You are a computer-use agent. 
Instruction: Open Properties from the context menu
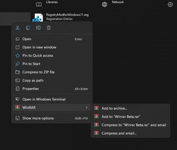click(52, 89)
